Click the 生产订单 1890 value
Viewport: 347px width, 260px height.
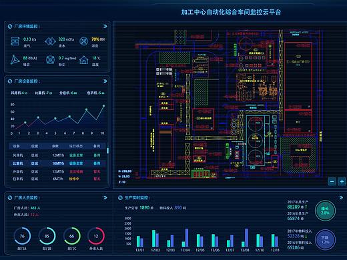click(x=145, y=208)
